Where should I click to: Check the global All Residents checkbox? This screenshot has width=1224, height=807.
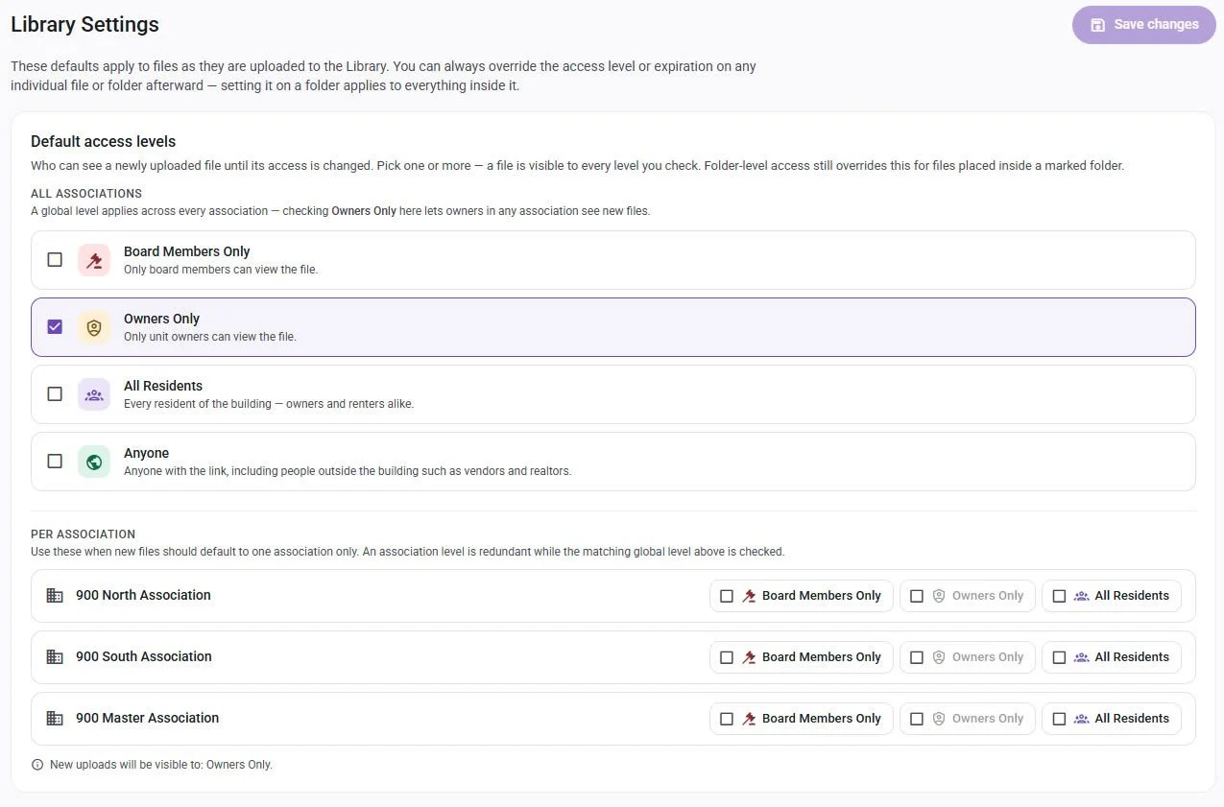click(x=55, y=394)
